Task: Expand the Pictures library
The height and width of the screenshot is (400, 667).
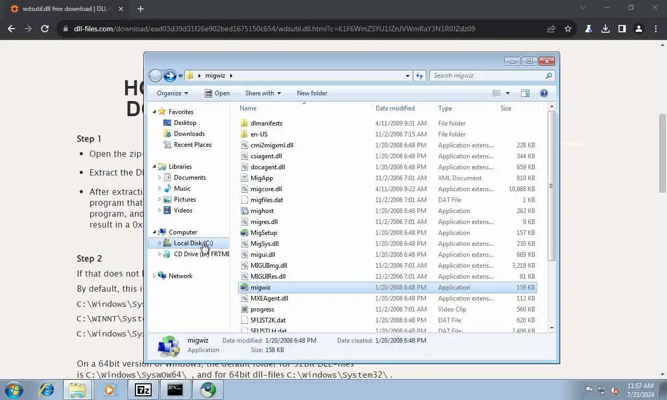Action: 159,199
